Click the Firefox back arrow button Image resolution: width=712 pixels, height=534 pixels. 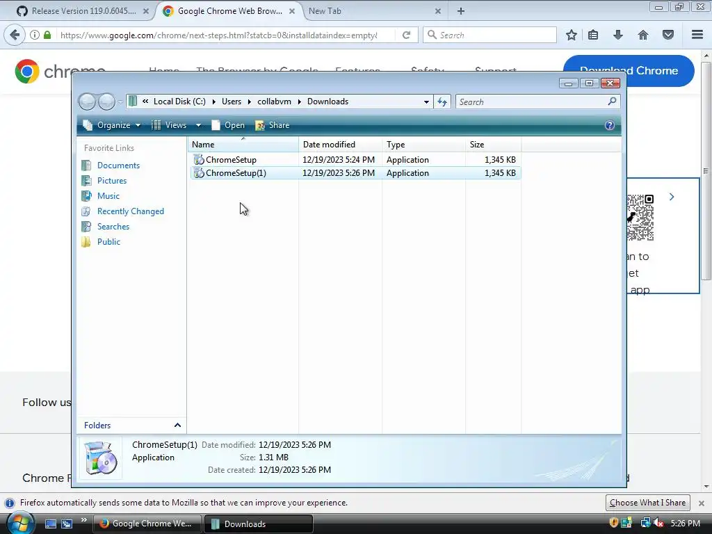[15, 35]
